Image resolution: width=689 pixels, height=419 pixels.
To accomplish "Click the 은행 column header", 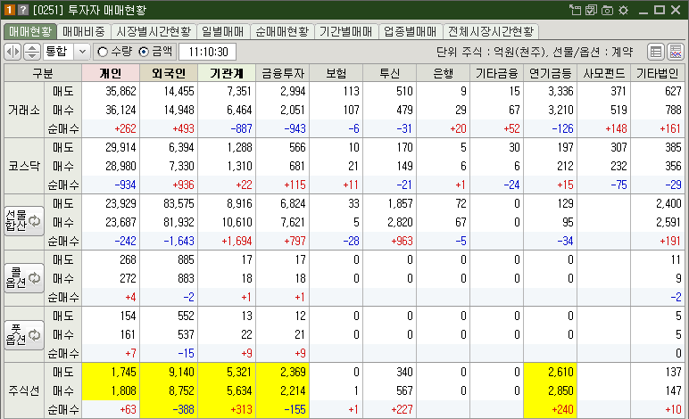I will coord(444,73).
